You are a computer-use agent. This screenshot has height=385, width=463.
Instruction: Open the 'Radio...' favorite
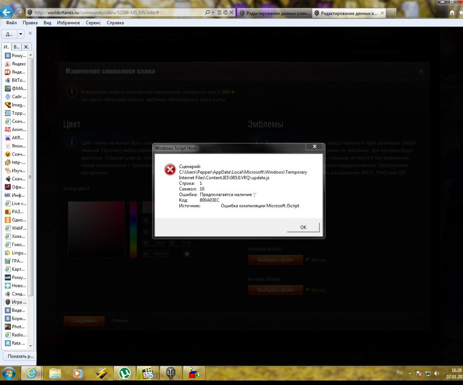click(x=16, y=335)
